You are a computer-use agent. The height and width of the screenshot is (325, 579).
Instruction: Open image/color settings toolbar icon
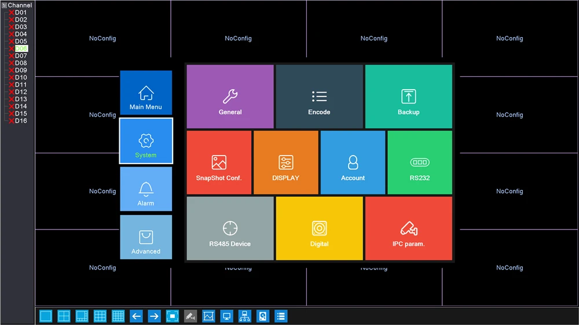(x=208, y=316)
